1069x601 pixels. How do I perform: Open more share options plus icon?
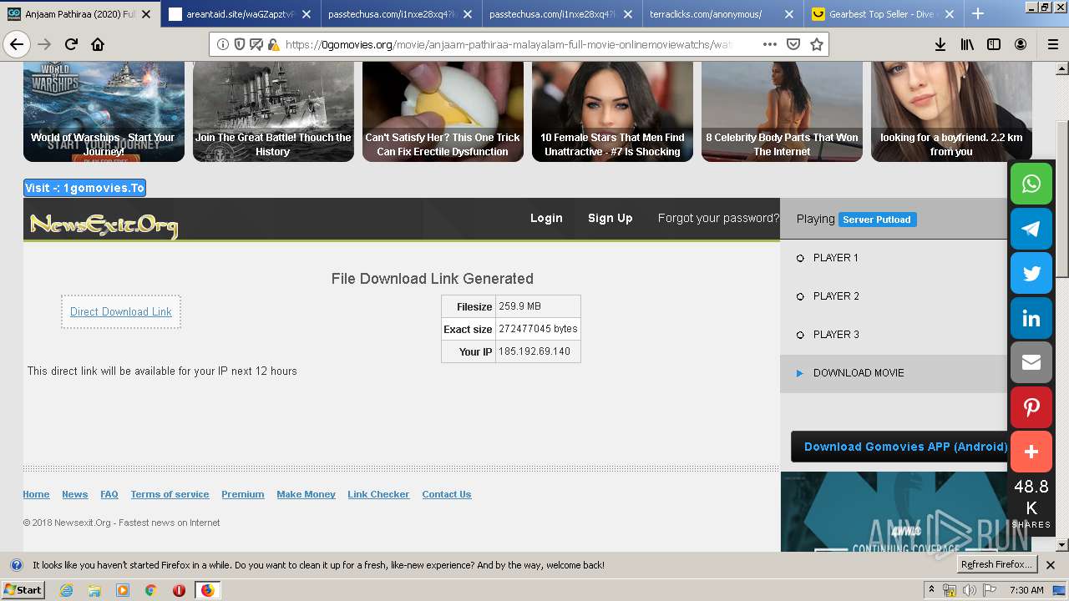1031,452
